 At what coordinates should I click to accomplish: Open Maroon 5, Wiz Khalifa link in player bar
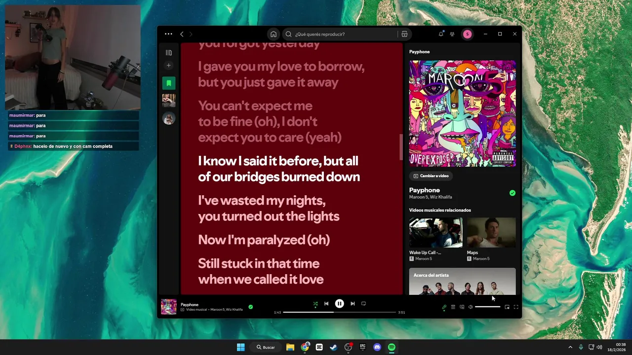[x=227, y=310]
